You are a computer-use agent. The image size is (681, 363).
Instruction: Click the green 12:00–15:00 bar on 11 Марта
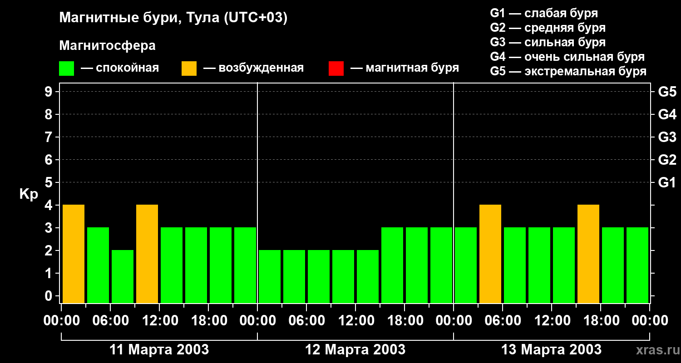point(172,265)
